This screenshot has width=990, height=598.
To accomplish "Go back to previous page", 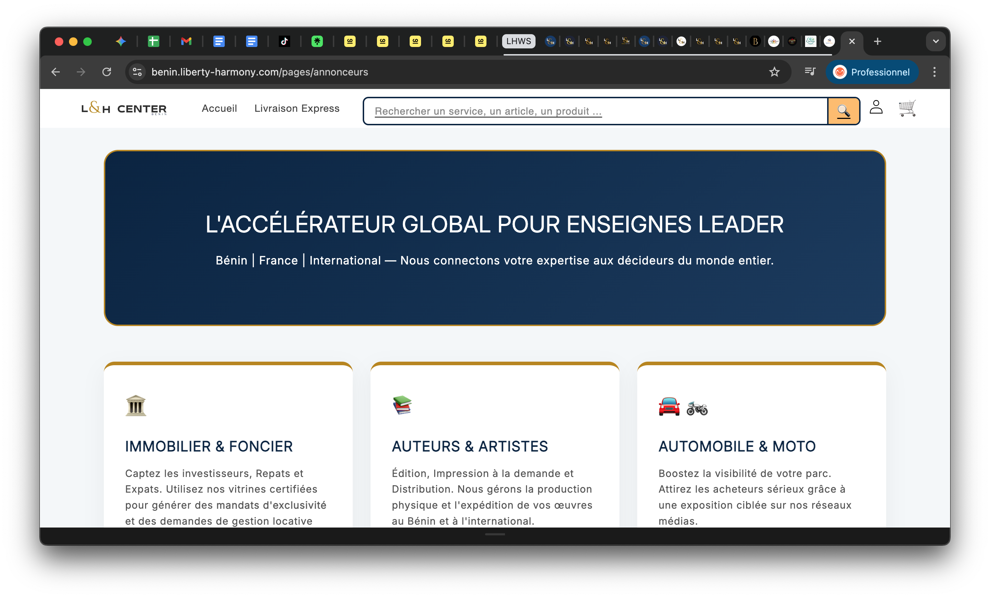I will point(56,72).
